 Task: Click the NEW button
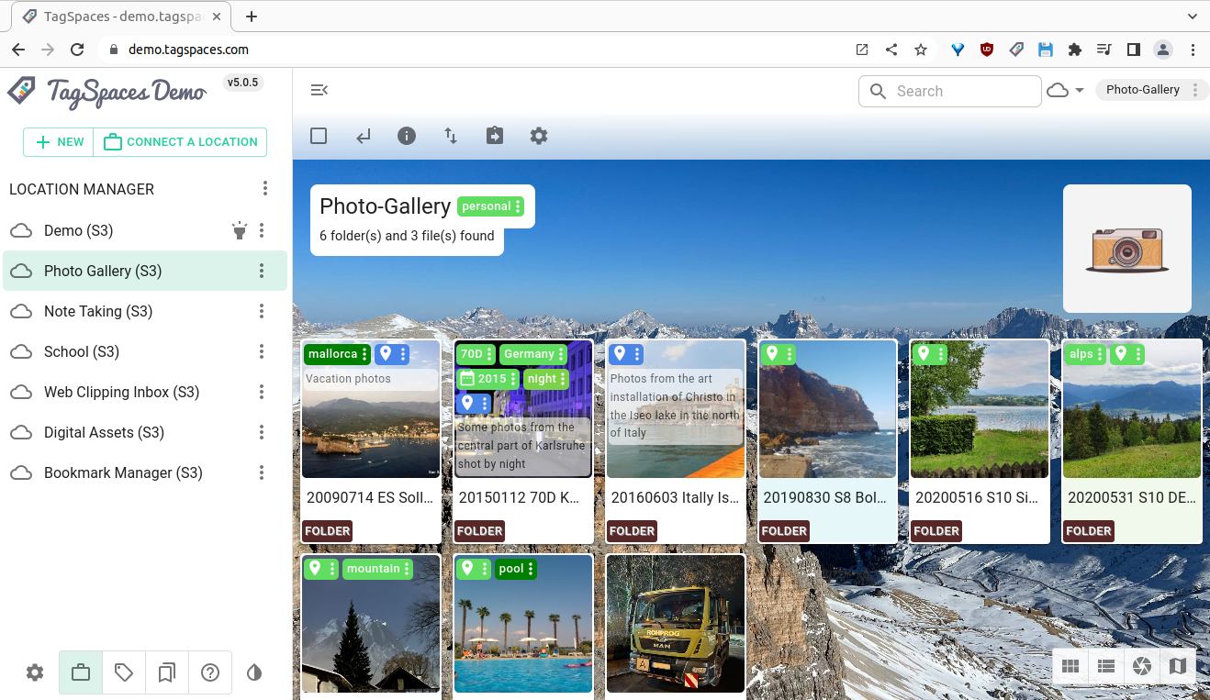pyautogui.click(x=59, y=142)
